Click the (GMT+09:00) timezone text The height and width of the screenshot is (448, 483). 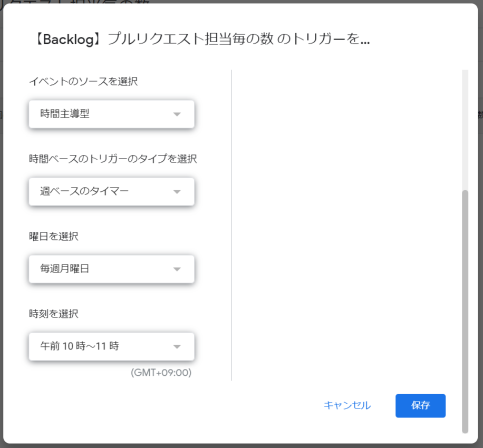point(161,373)
